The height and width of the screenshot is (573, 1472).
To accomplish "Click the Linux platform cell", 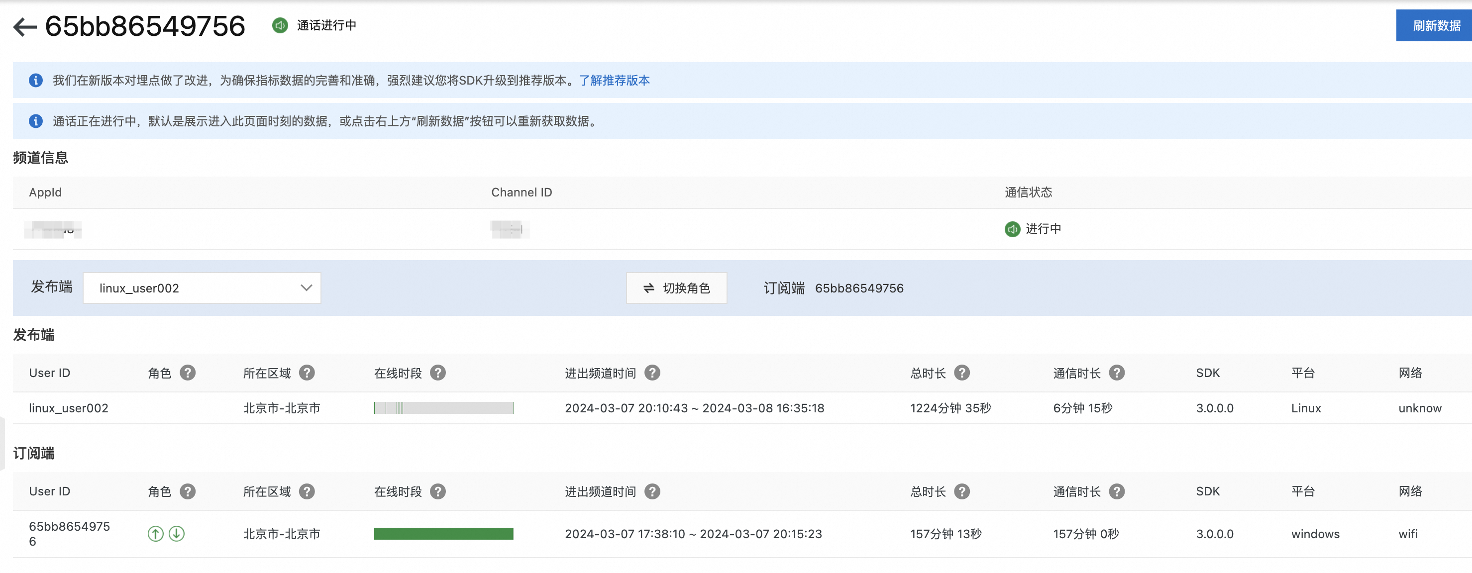I will tap(1306, 408).
